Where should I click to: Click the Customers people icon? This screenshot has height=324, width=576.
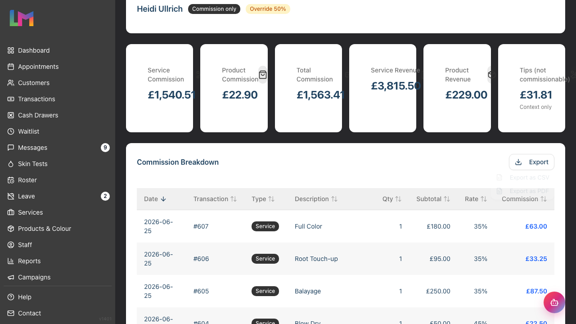click(11, 83)
